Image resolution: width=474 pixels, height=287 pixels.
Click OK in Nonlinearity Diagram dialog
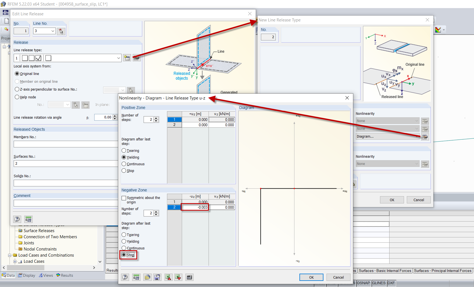[311, 277]
